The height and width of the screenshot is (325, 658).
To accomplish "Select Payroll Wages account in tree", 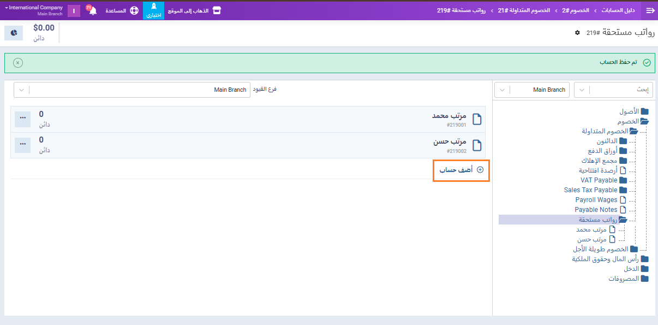I will [596, 200].
